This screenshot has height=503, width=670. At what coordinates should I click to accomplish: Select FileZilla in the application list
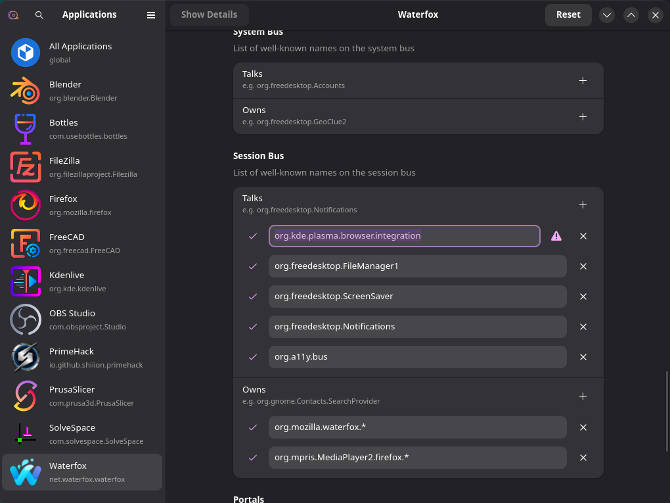pyautogui.click(x=82, y=167)
